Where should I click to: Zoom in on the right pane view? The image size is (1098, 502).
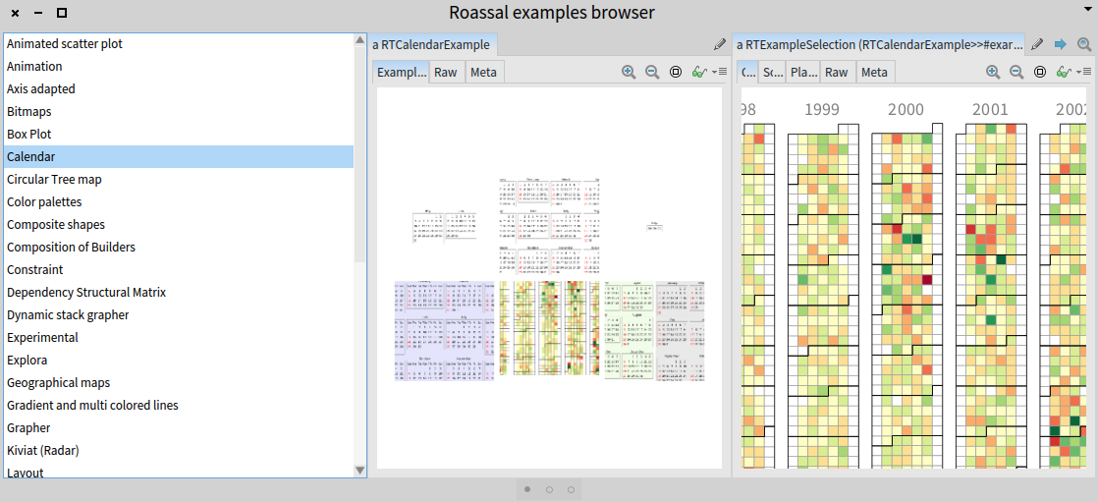point(993,72)
